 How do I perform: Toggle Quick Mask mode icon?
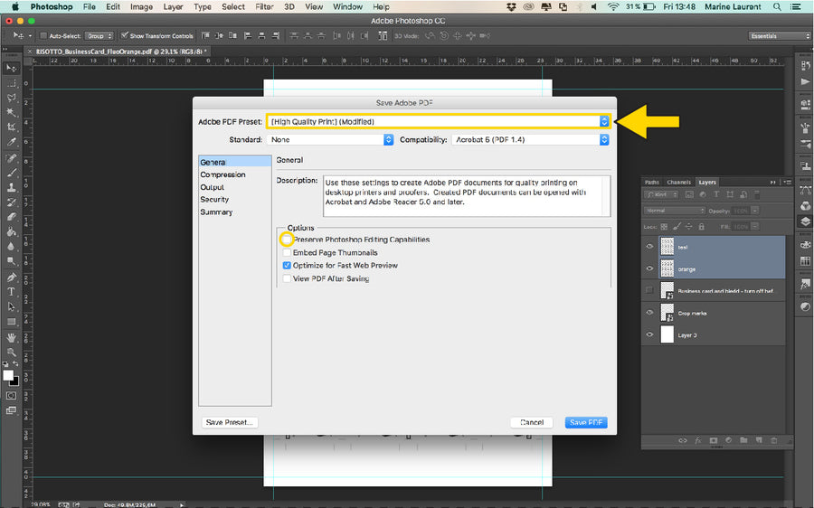pos(11,395)
